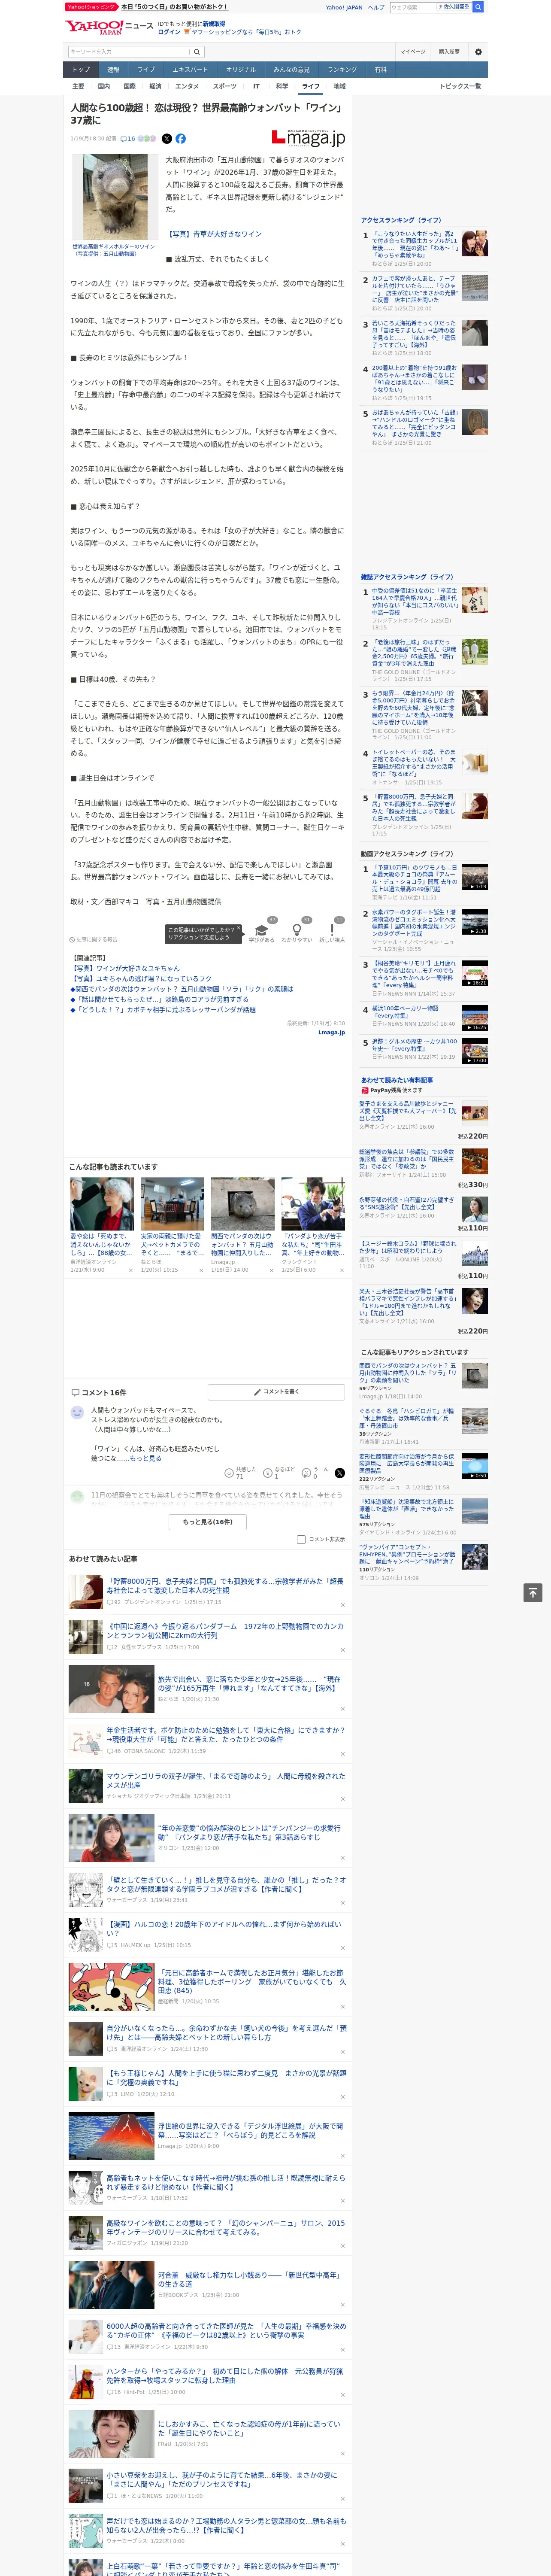Click the blue search button in top bar

478,7
